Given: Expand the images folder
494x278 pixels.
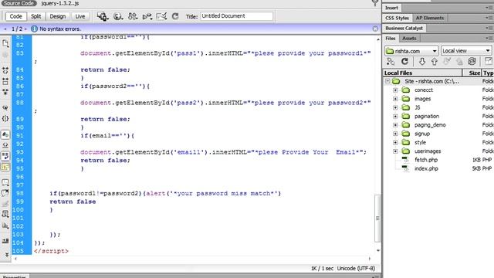Looking at the screenshot, I should click(395, 99).
